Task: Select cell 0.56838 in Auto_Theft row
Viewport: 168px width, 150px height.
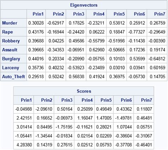Action: pyautogui.click(x=77, y=77)
